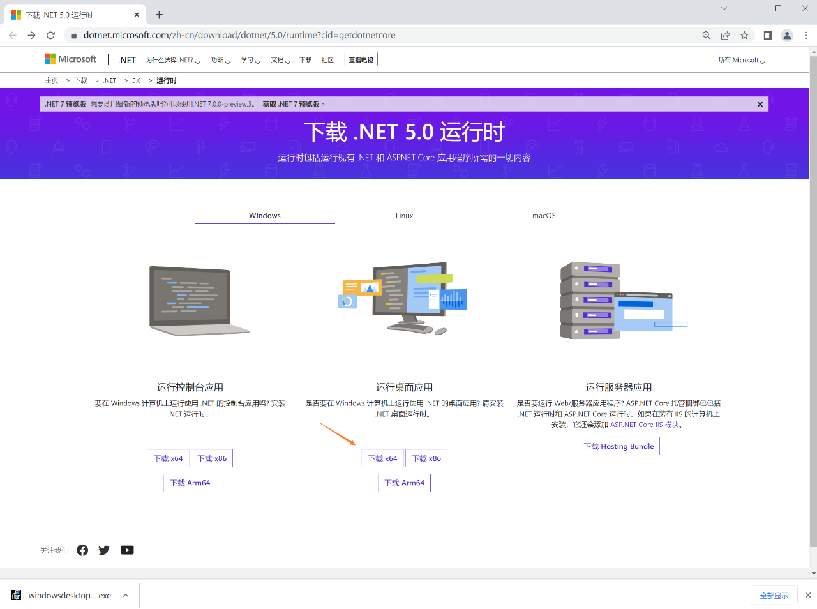Screen dimensions: 817x609
Task: Open the Twitter follow icon
Action: (104, 550)
